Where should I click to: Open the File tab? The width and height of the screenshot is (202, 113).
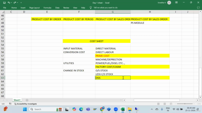tap(5, 8)
